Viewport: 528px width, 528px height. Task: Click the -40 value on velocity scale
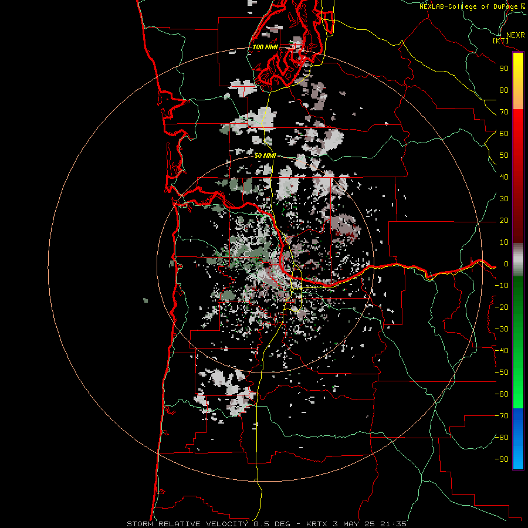click(x=502, y=351)
